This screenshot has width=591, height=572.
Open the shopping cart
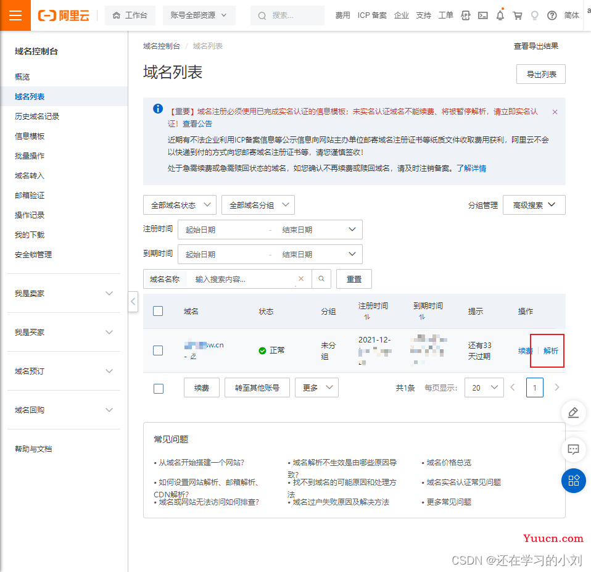coord(517,15)
